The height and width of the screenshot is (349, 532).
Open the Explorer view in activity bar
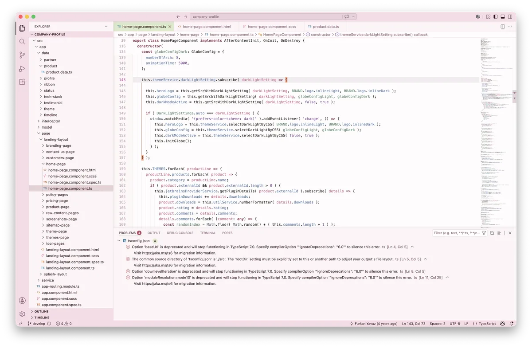click(x=22, y=28)
